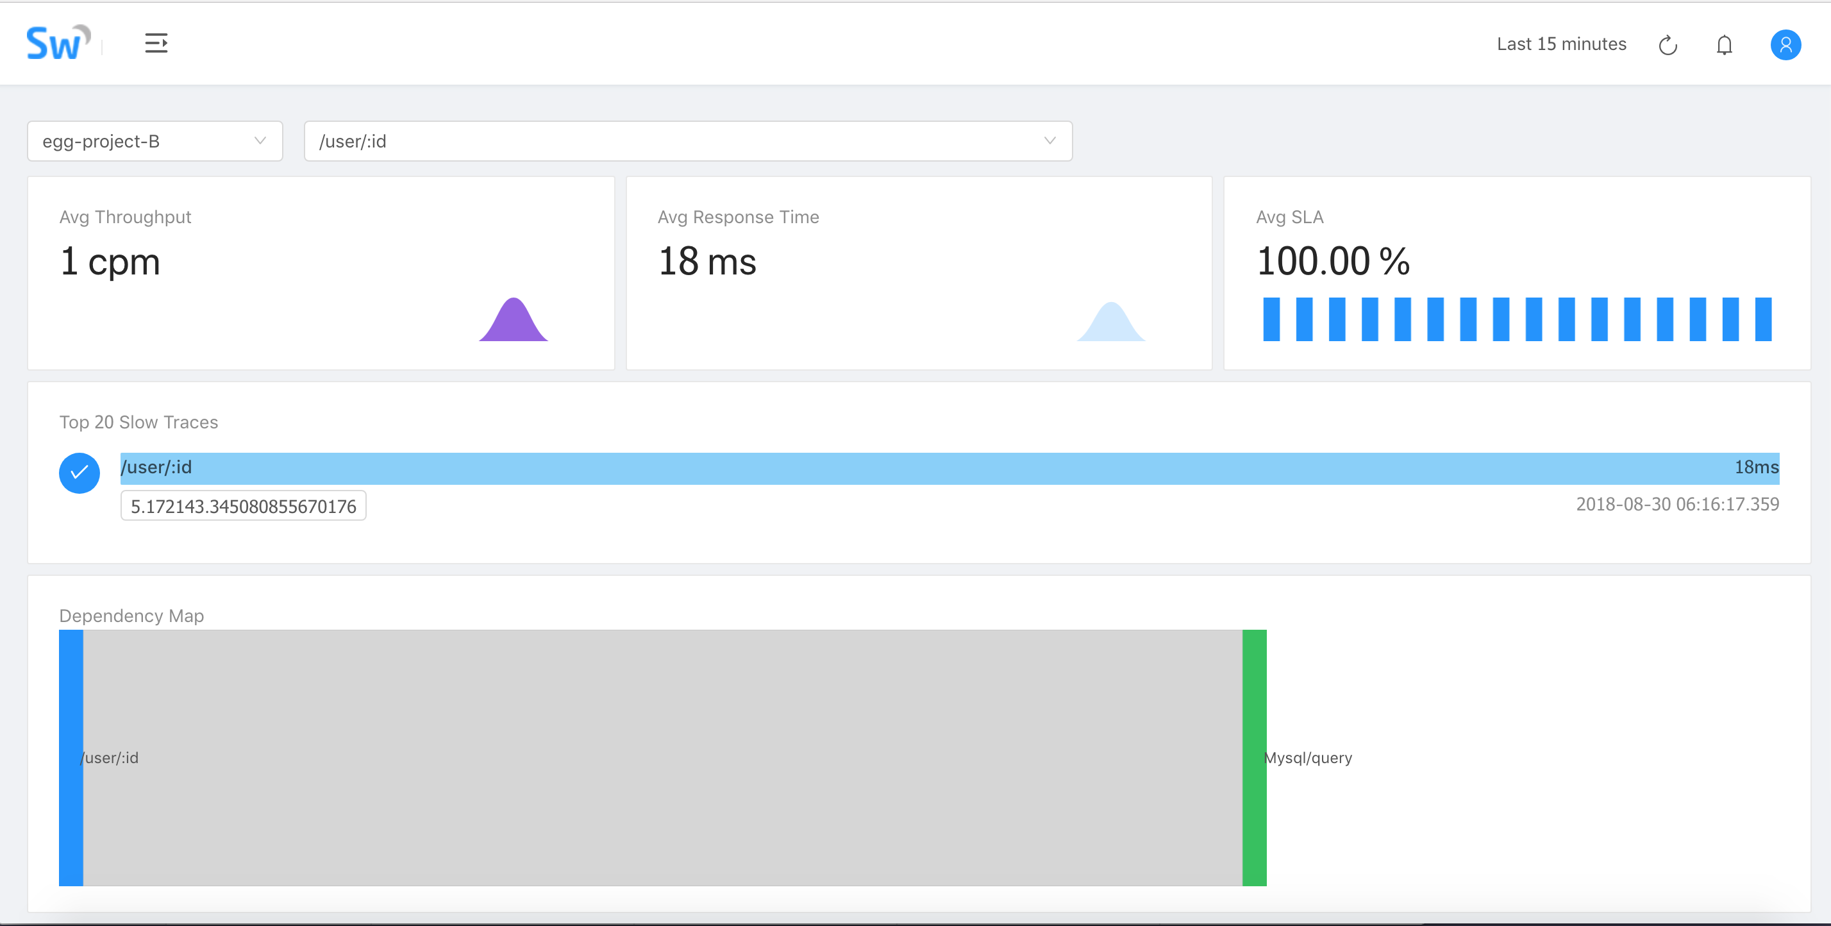Image resolution: width=1831 pixels, height=926 pixels.
Task: Toggle the sidebar menu collapse icon
Action: coord(156,44)
